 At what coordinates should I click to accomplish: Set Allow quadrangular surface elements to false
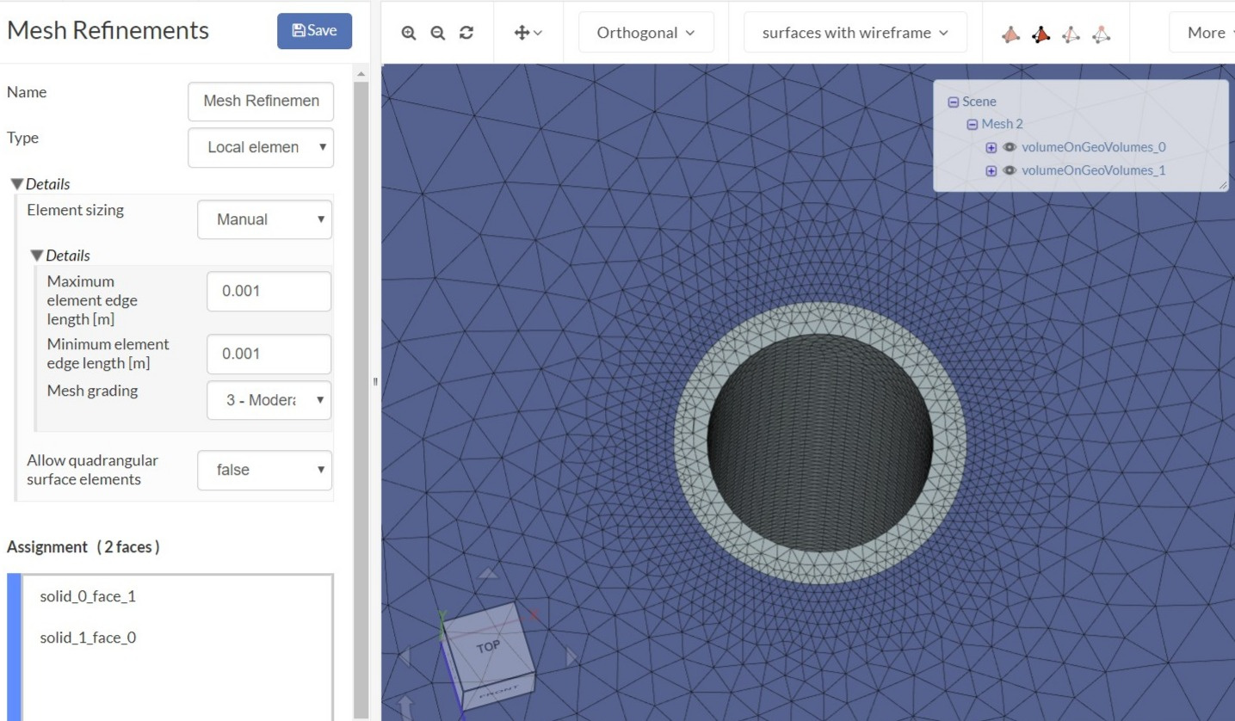264,471
